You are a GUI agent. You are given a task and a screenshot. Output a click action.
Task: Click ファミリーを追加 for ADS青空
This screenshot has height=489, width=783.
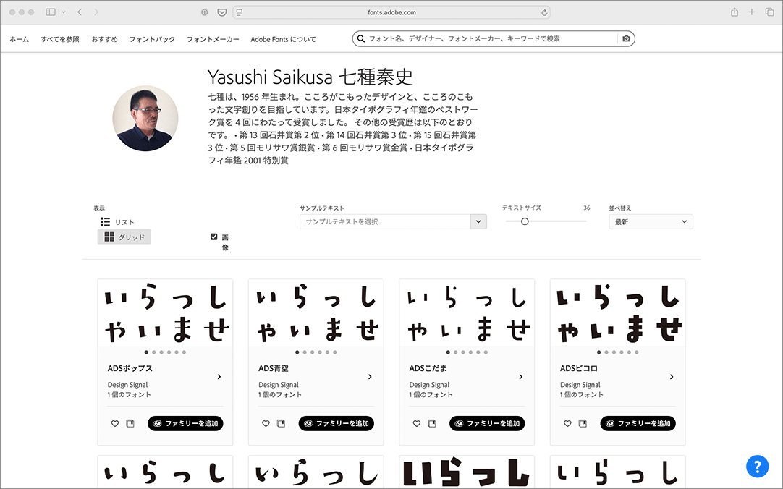336,424
